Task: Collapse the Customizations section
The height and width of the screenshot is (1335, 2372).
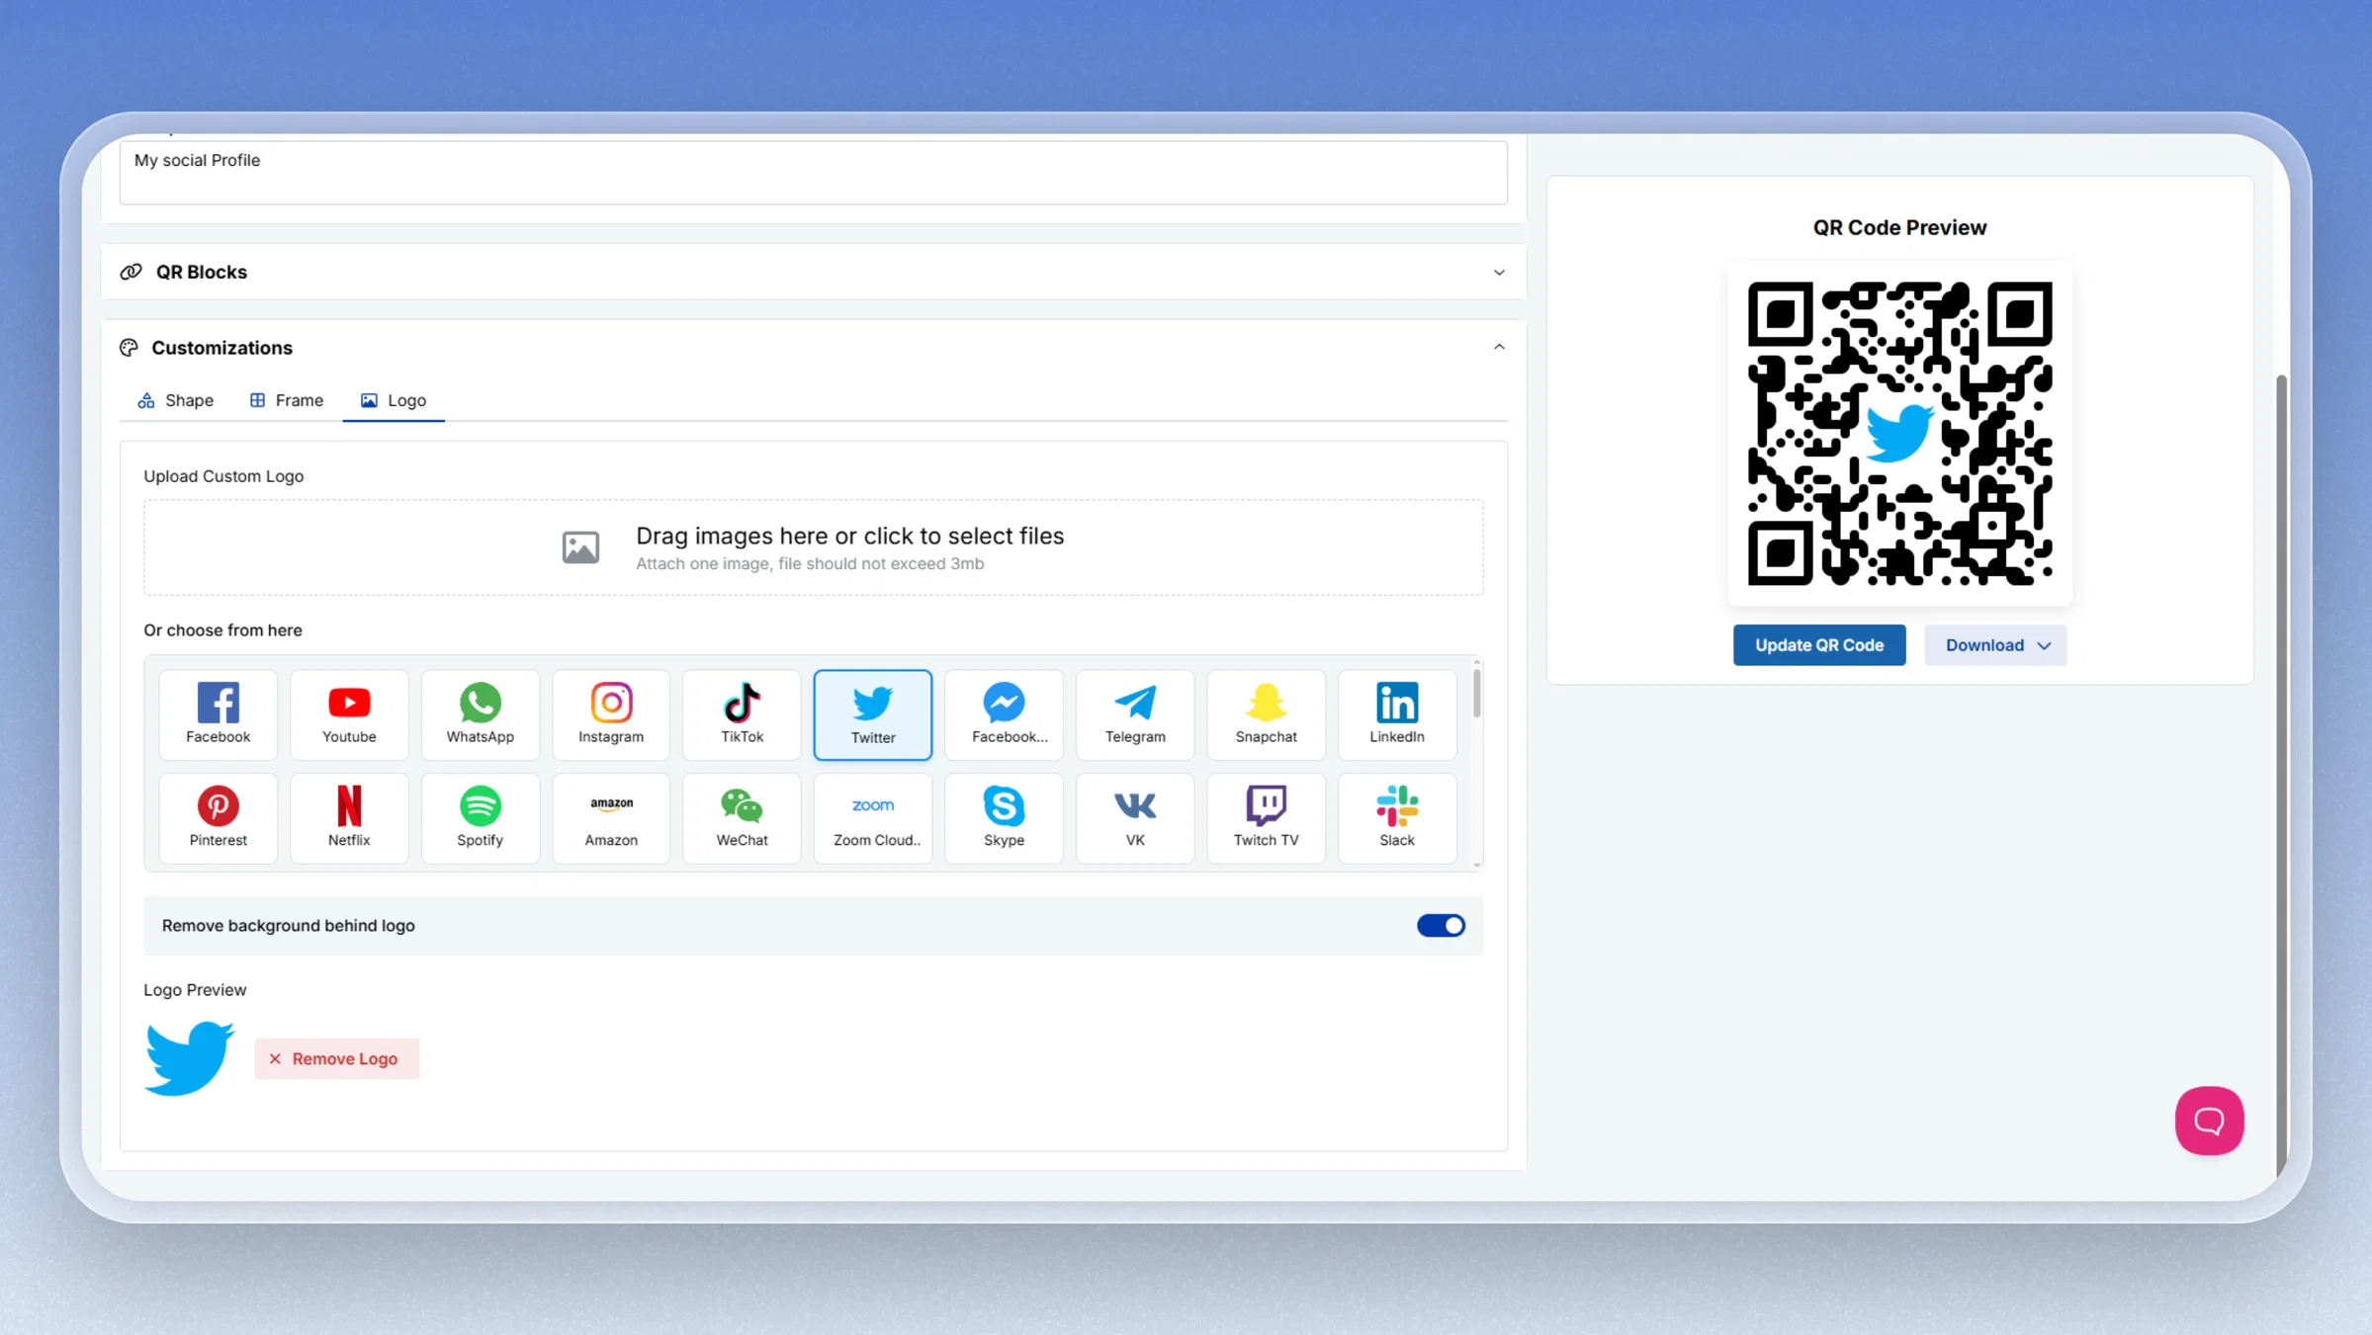Action: tap(1499, 347)
